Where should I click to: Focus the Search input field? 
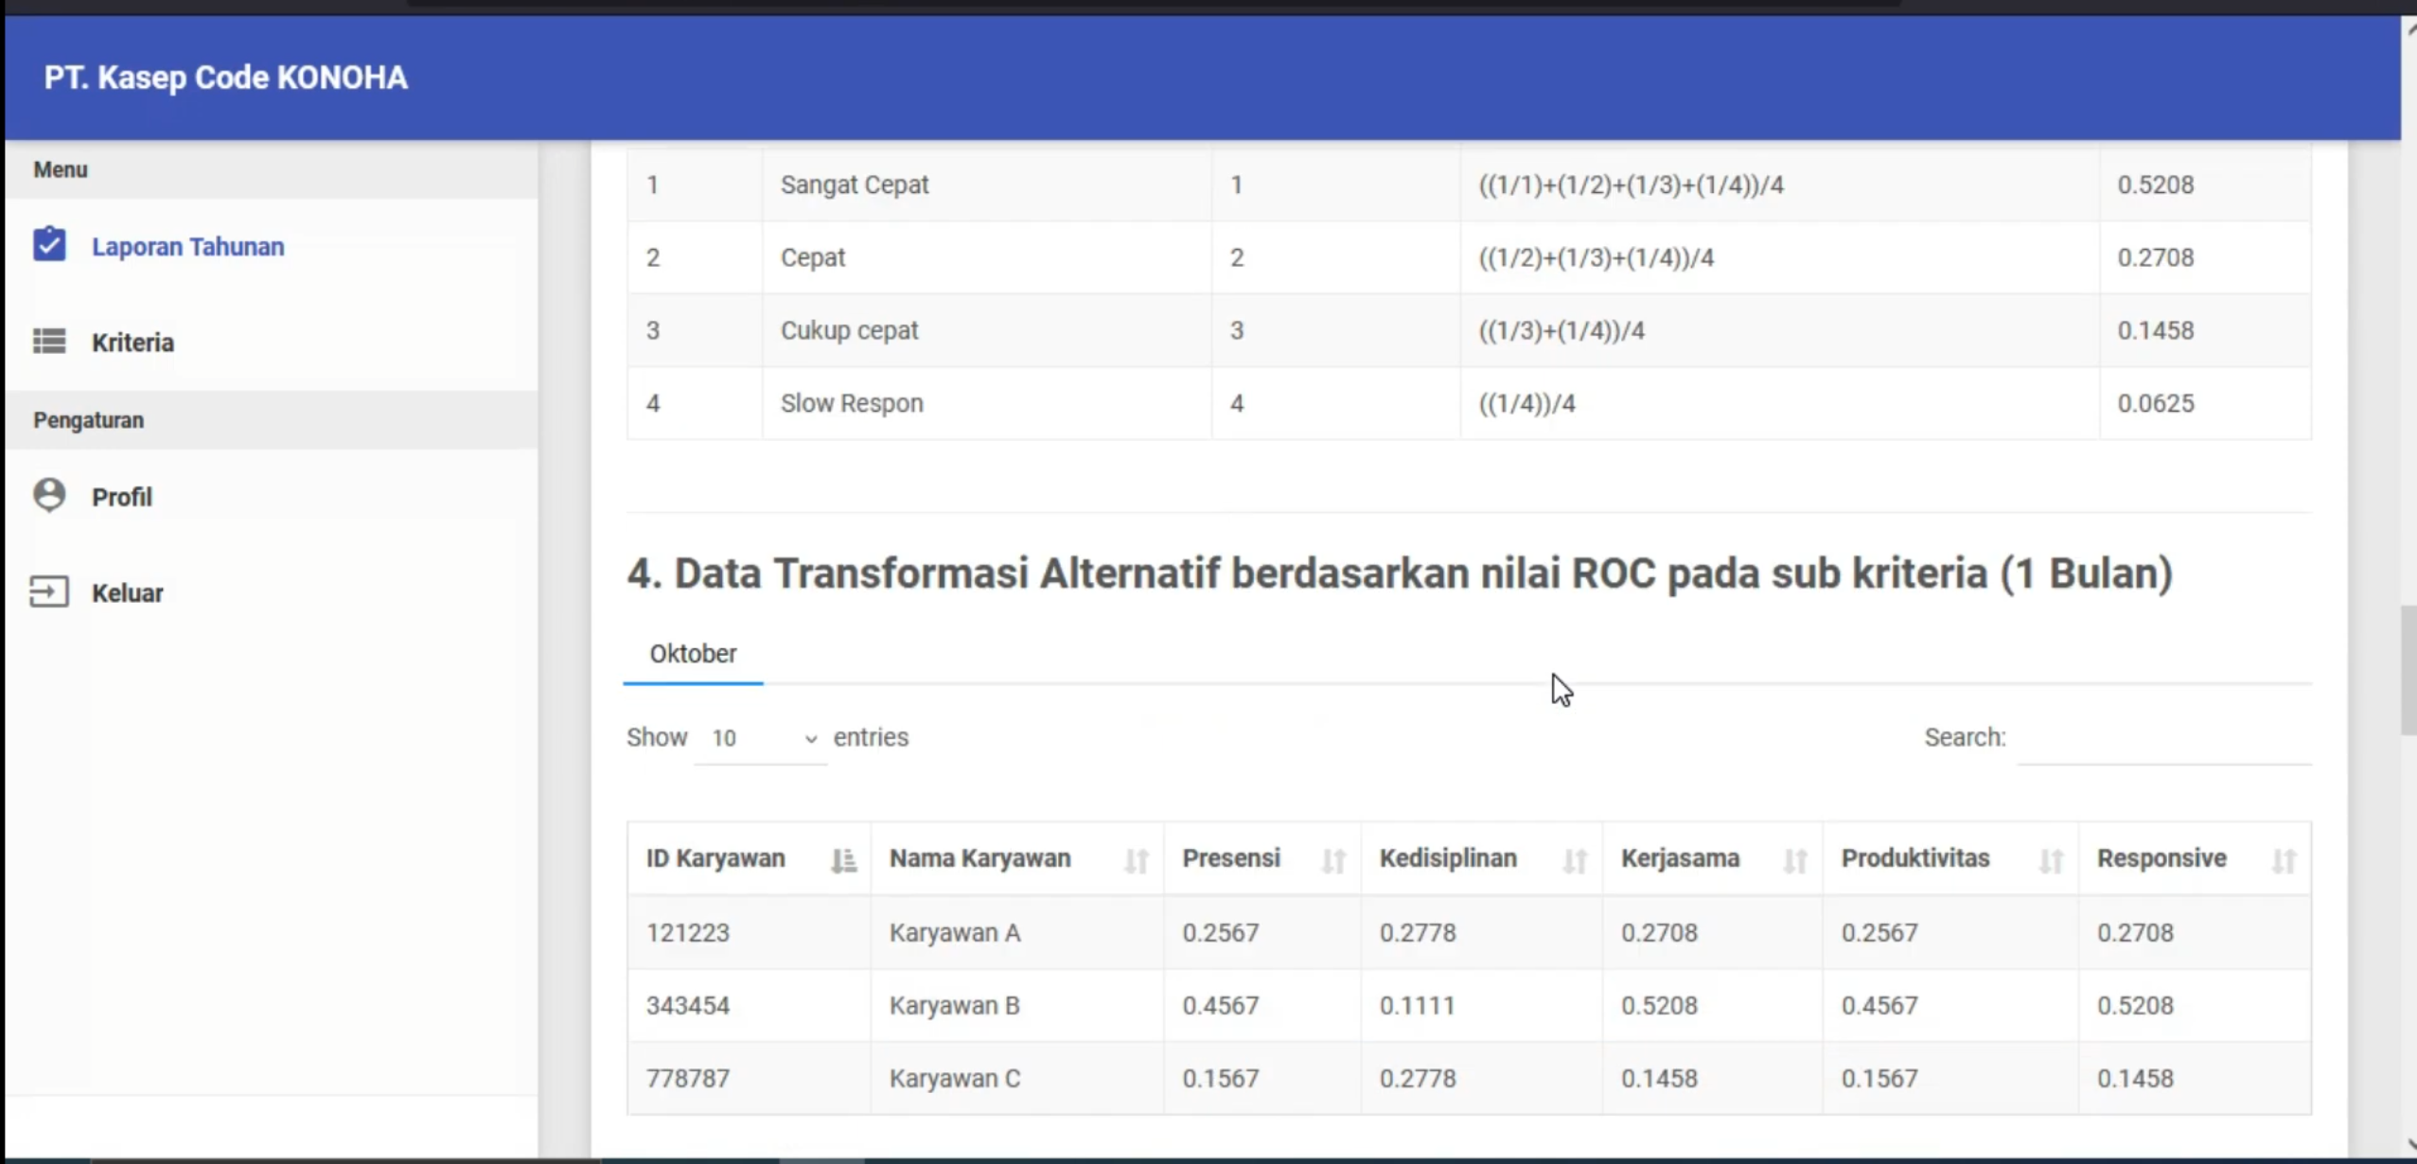click(x=2164, y=738)
